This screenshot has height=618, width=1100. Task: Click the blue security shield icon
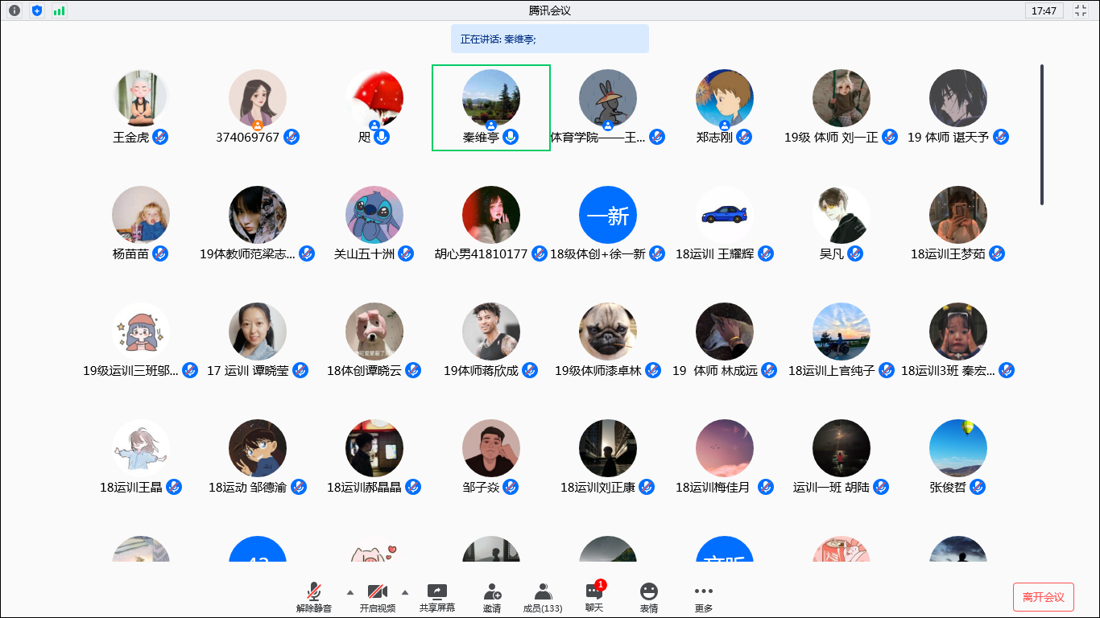pyautogui.click(x=37, y=10)
